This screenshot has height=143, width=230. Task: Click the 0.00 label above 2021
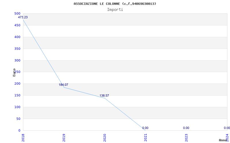click(145, 128)
